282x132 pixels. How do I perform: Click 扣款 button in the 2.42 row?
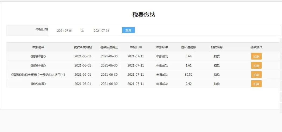[256, 84]
